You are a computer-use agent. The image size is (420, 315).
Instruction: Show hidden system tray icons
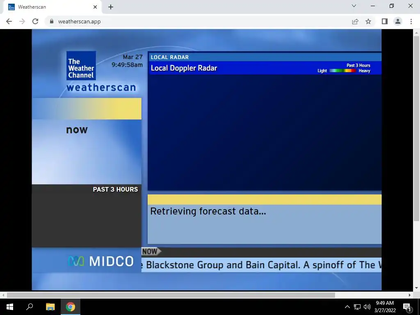tap(347, 307)
